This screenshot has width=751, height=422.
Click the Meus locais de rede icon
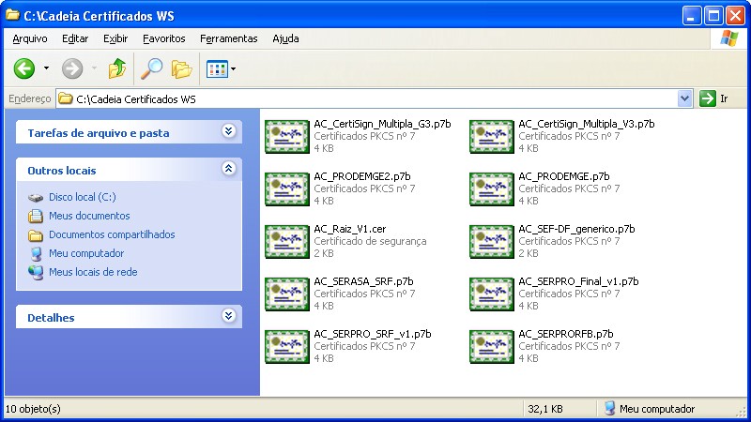(x=36, y=272)
